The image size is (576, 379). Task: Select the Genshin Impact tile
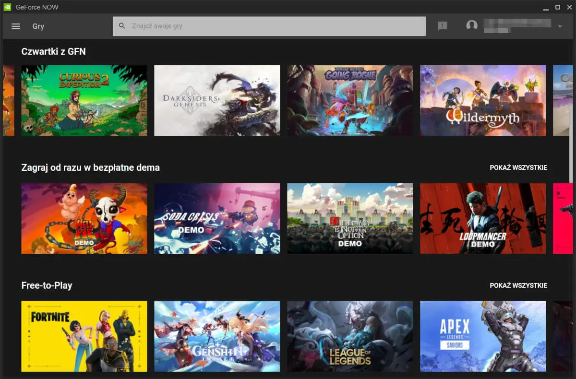(x=217, y=336)
